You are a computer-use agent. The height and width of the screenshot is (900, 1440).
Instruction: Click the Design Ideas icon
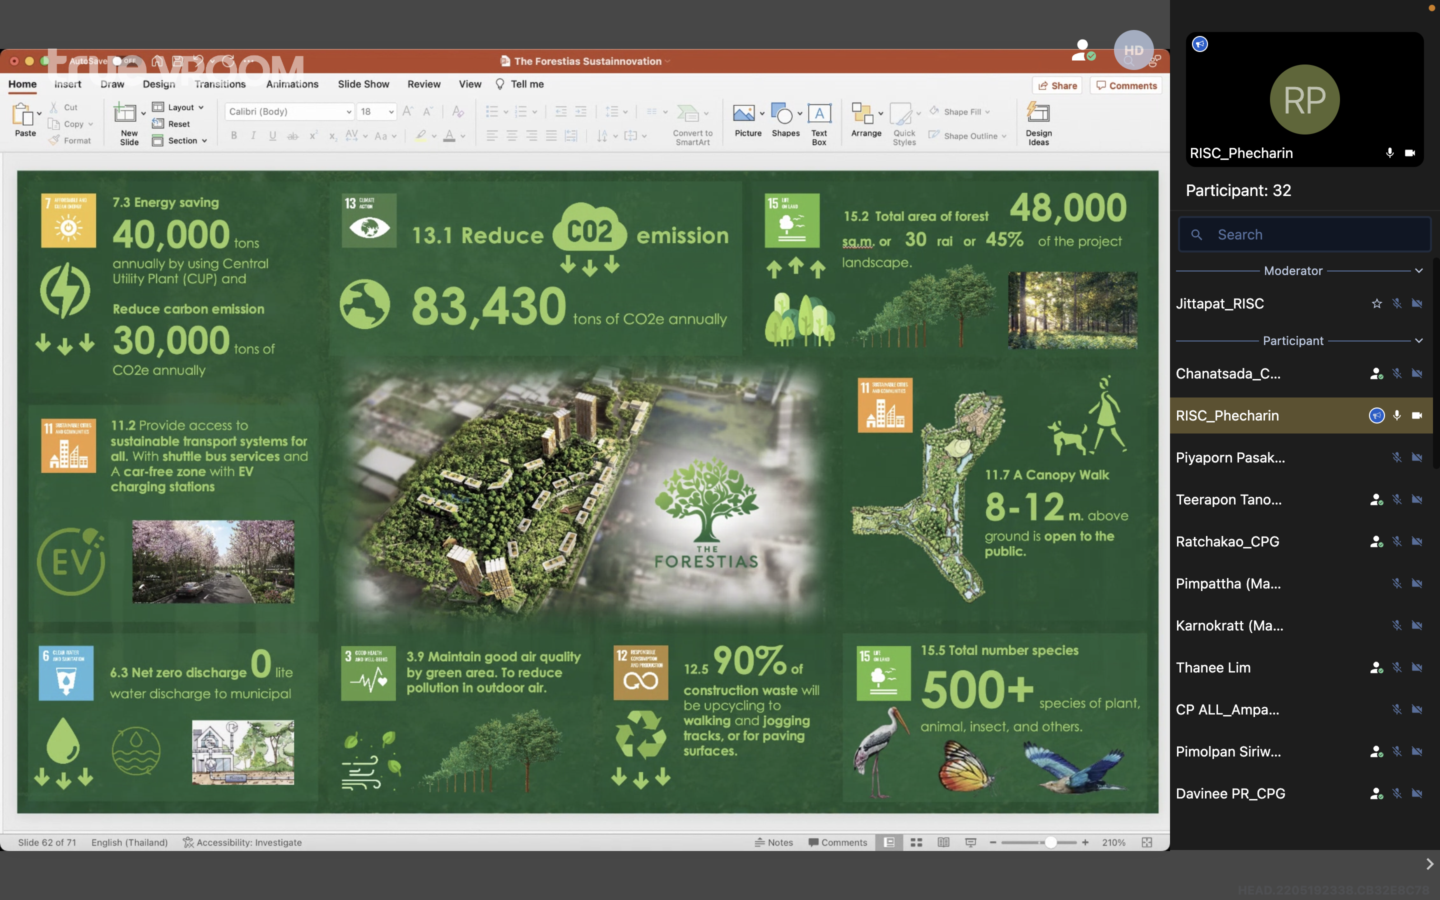[1038, 113]
